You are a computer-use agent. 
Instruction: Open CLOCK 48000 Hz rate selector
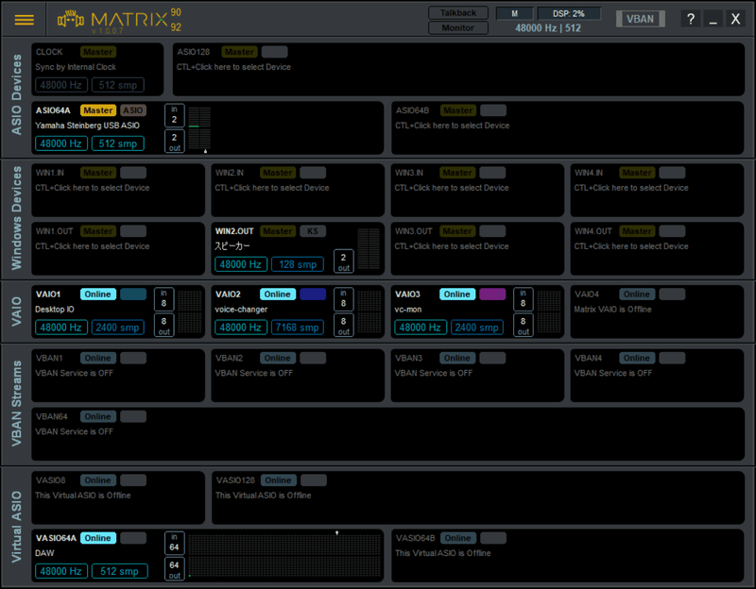pos(61,85)
